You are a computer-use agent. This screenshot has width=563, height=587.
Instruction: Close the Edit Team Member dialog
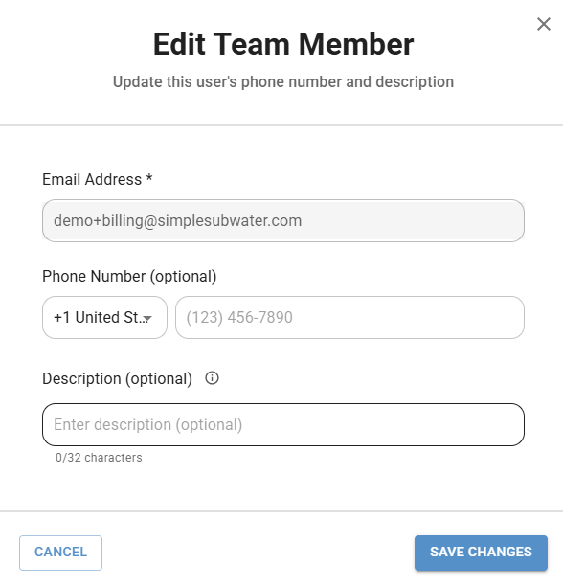coord(544,24)
